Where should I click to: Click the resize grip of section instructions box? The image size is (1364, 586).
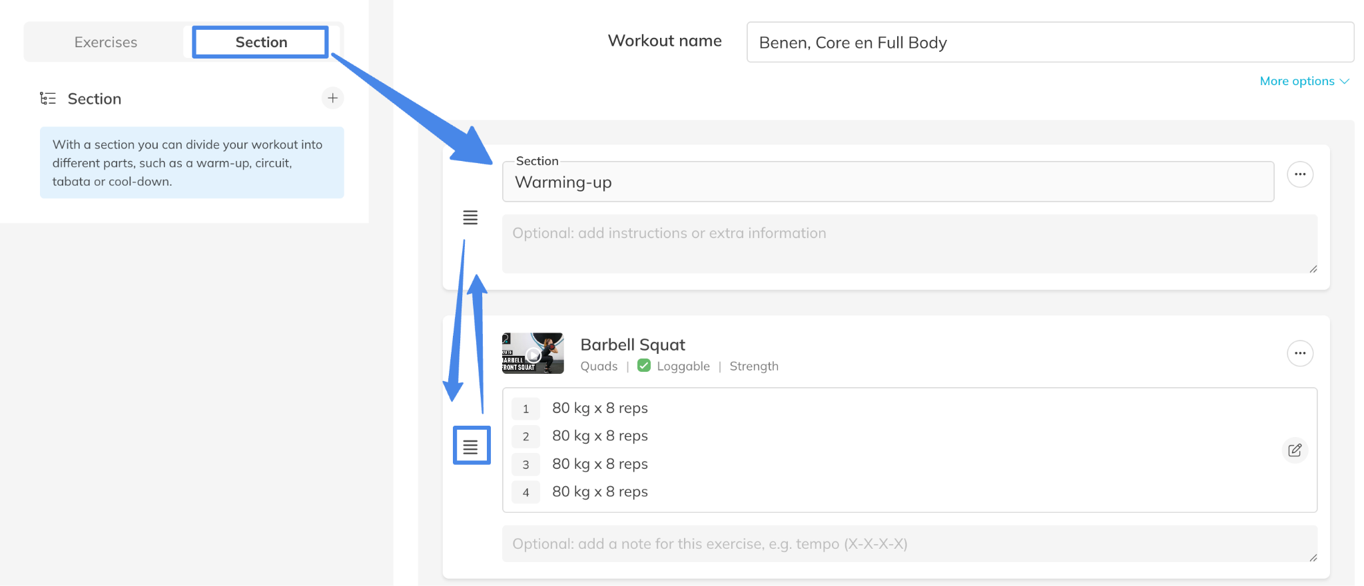tap(1313, 269)
